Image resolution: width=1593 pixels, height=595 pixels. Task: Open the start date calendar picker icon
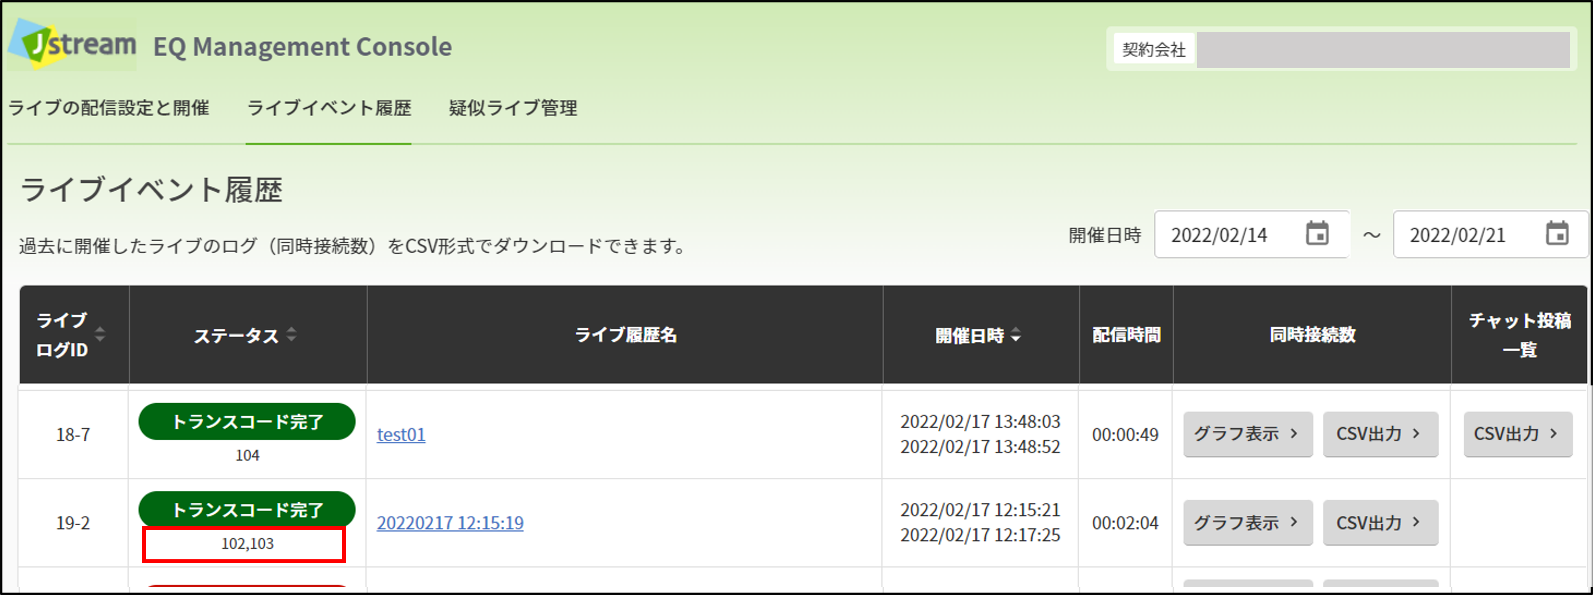click(1317, 234)
